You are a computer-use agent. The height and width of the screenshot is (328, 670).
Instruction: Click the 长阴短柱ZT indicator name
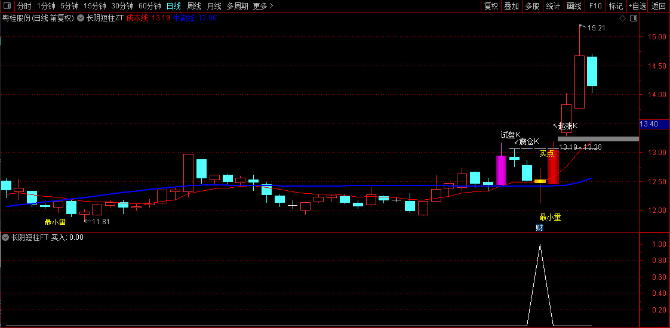click(105, 18)
